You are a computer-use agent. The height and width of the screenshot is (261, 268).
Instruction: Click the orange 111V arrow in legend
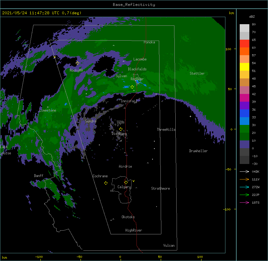pyautogui.click(x=244, y=179)
